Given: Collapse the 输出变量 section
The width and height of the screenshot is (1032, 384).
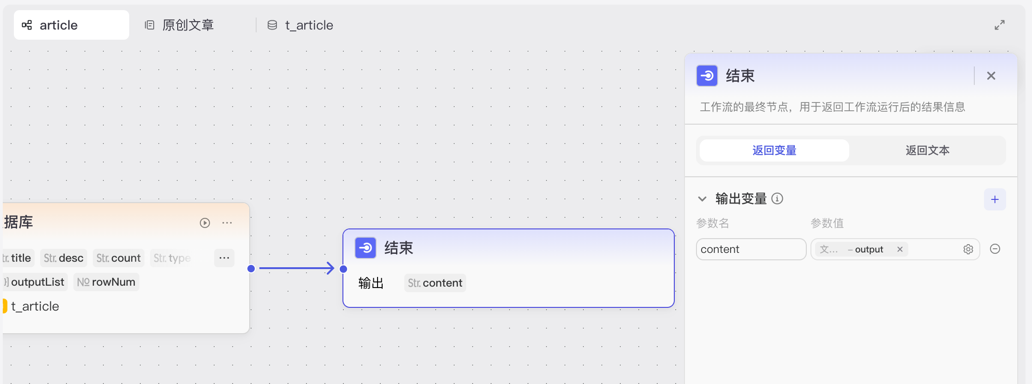Looking at the screenshot, I should click(702, 199).
